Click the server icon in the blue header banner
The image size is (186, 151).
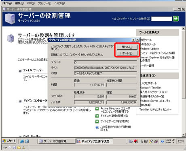click(x=10, y=19)
